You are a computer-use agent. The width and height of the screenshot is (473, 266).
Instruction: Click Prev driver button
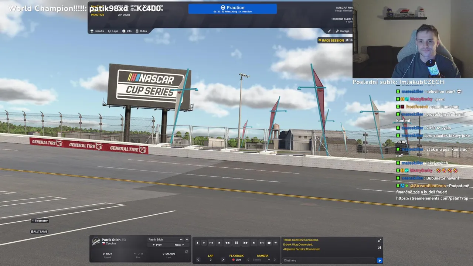coord(157,245)
